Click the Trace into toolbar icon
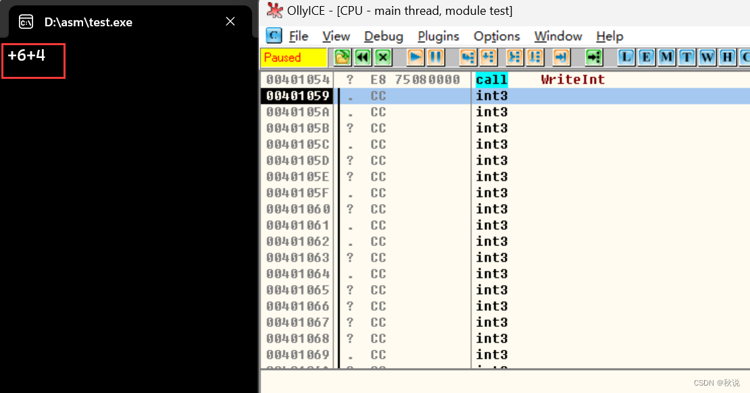 (514, 58)
